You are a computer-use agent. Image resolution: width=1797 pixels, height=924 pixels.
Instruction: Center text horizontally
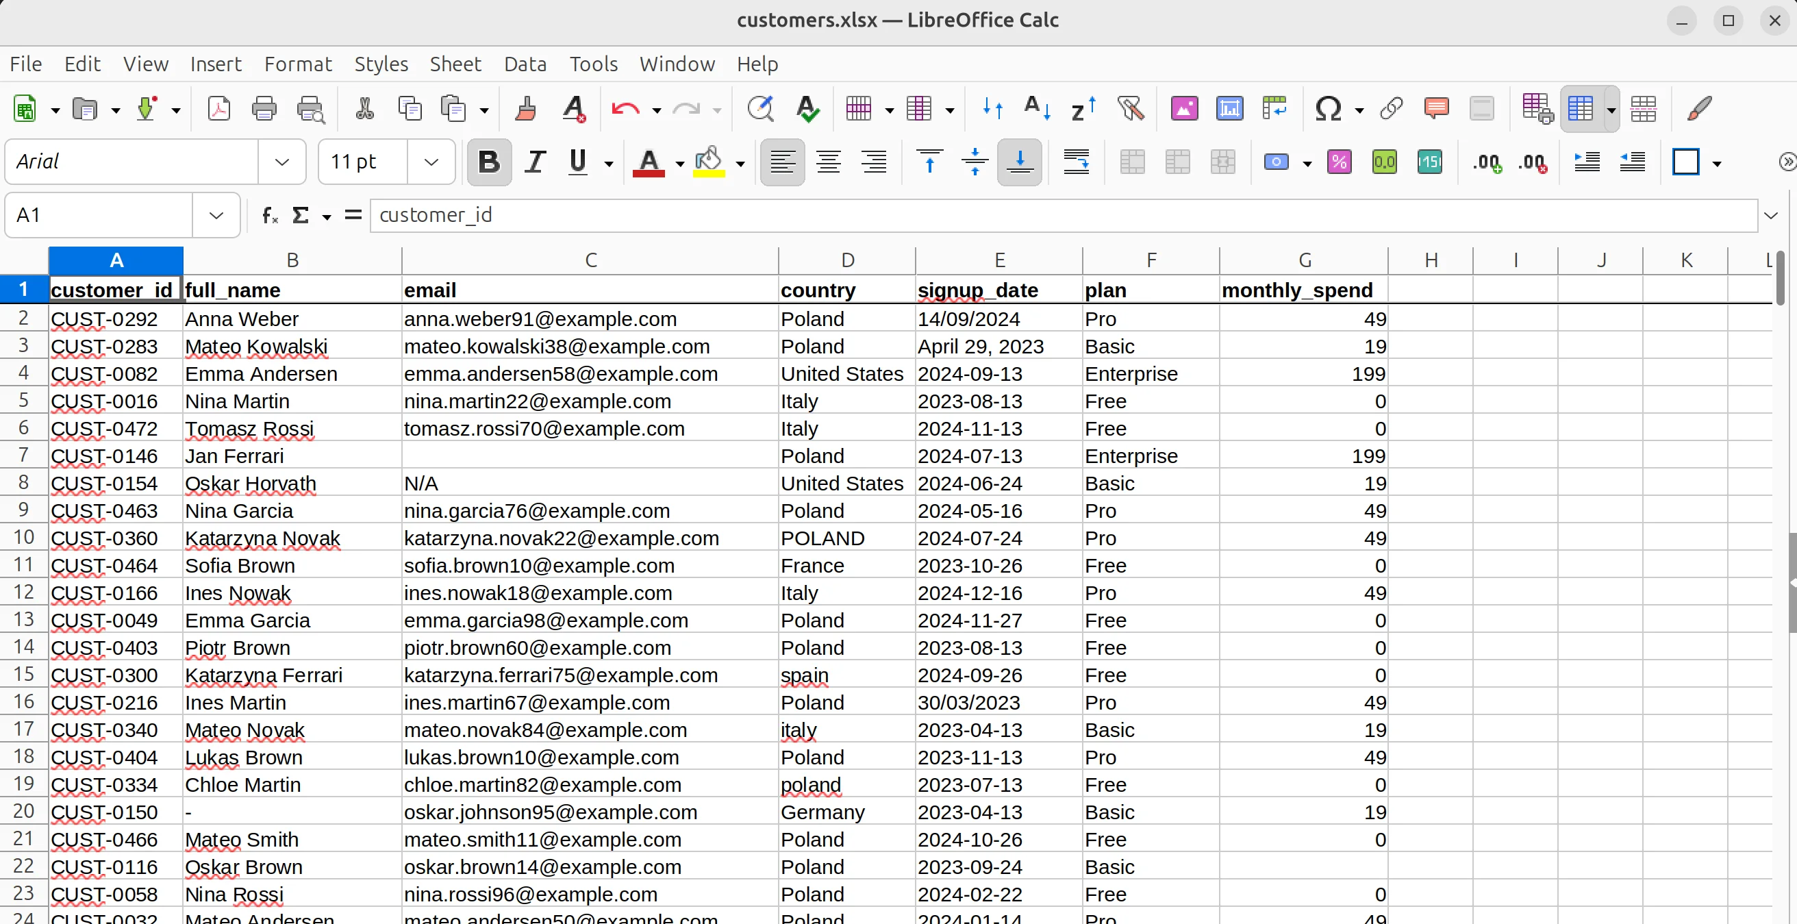click(x=828, y=162)
